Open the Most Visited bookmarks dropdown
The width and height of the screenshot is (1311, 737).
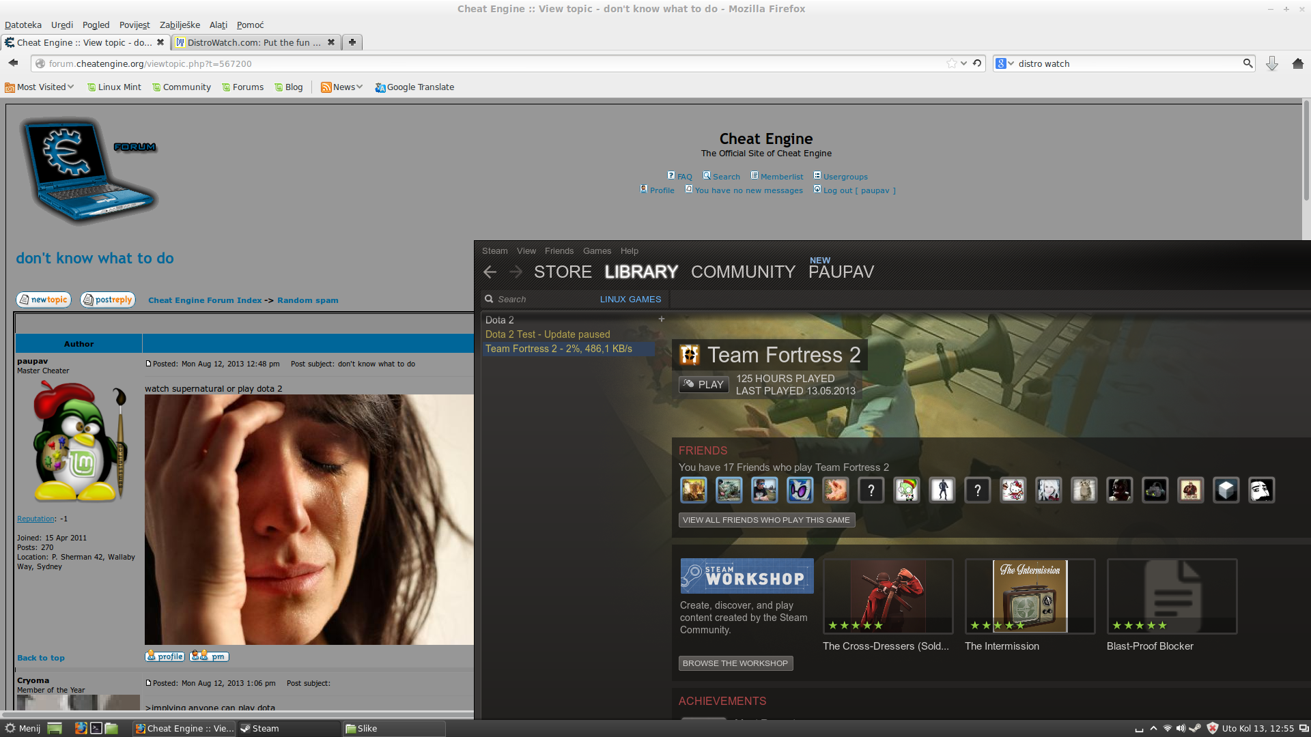tap(40, 87)
